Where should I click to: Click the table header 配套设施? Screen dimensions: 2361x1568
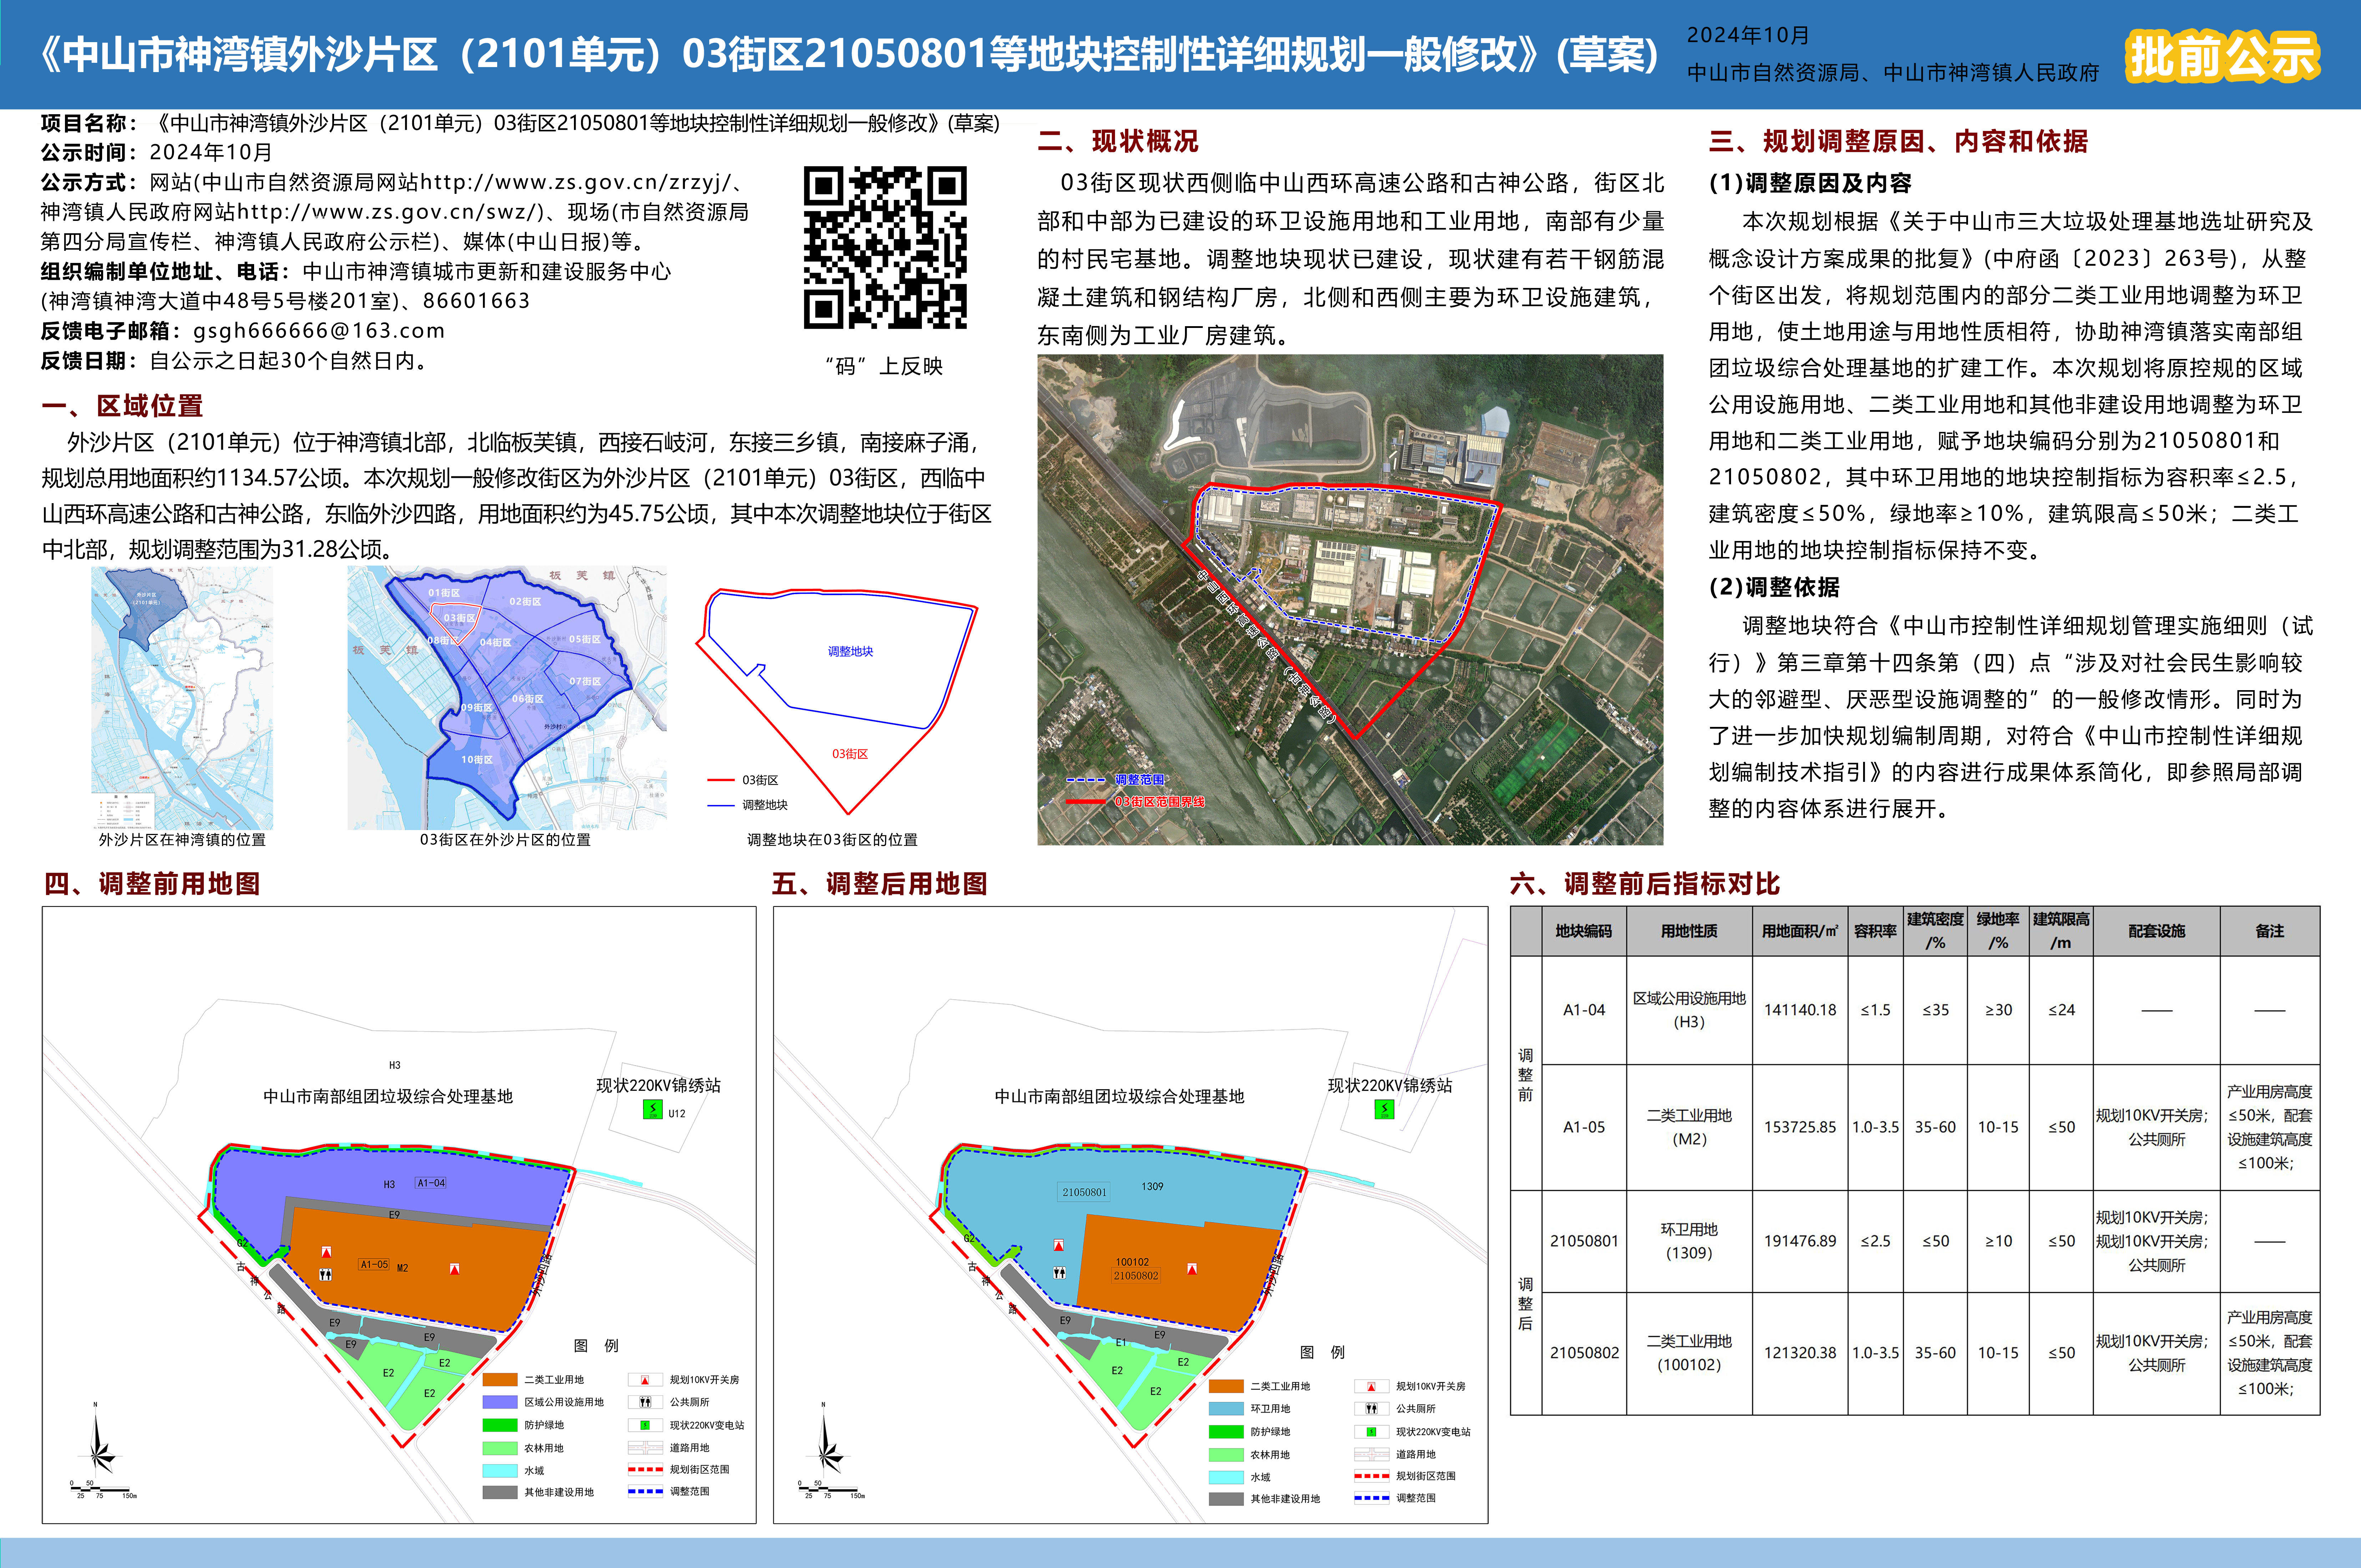pyautogui.click(x=2156, y=931)
